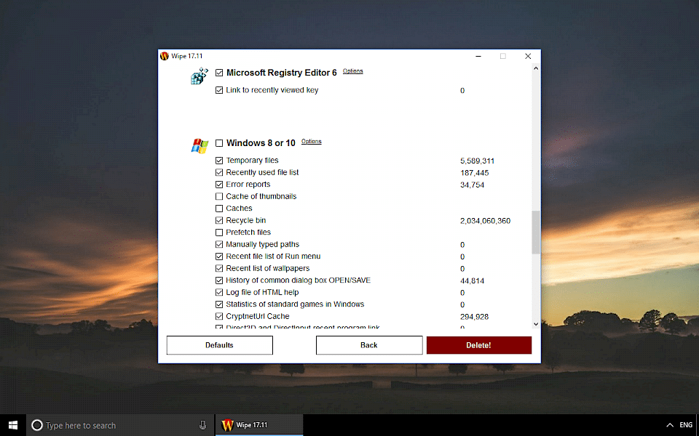Uncheck Microsoft Registry Editor 6 group
This screenshot has width=699, height=436.
pos(219,73)
